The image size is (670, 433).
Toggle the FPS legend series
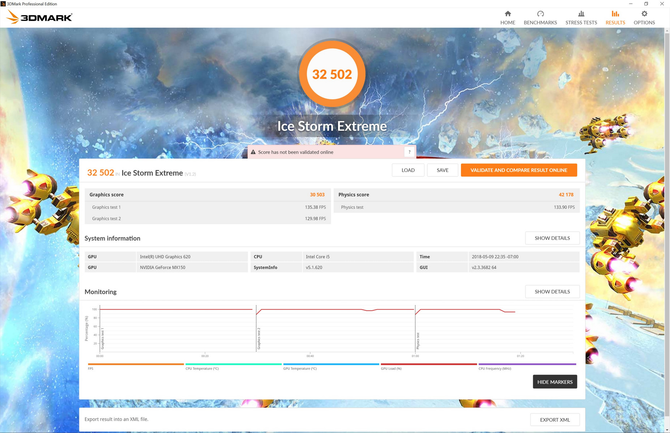[x=135, y=366]
